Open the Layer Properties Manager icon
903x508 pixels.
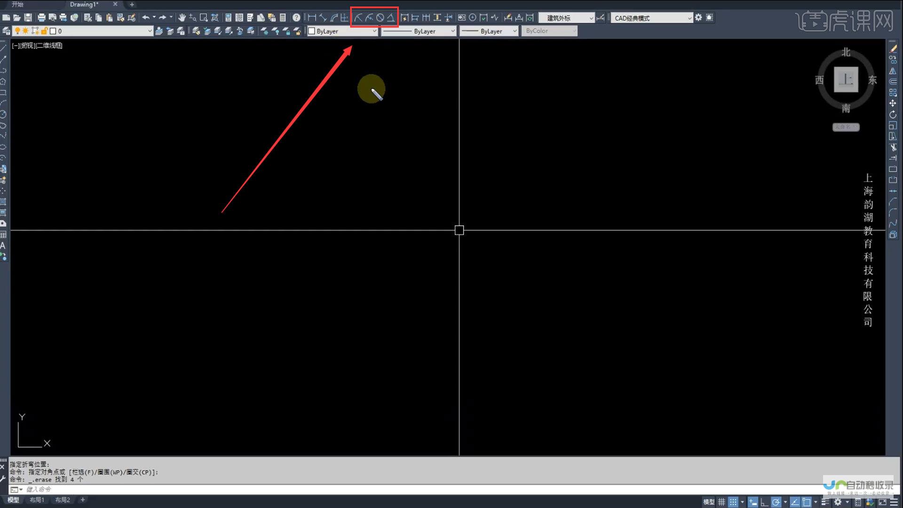pos(6,31)
